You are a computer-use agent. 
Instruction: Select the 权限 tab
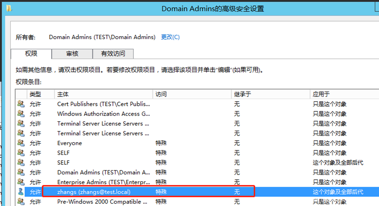(31, 54)
